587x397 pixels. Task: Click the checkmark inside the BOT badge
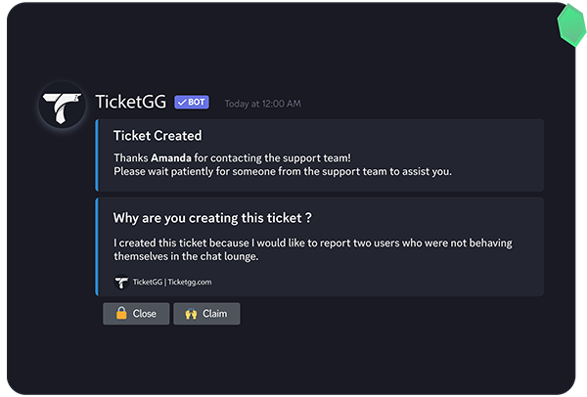(x=182, y=102)
